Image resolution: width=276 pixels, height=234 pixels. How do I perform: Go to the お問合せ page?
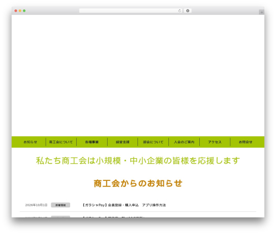click(246, 142)
